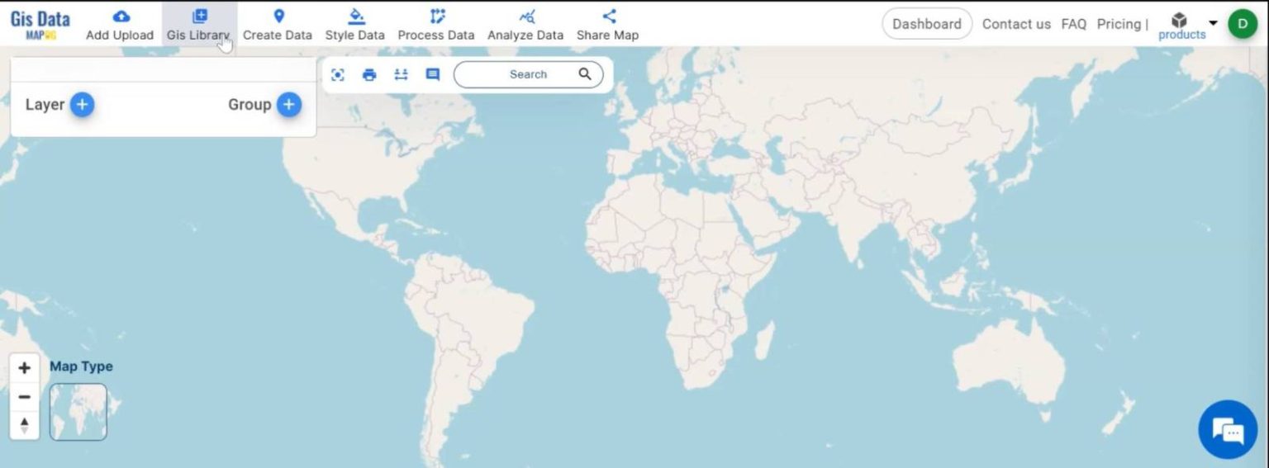Click the Layer label text
1269x468 pixels.
(45, 105)
